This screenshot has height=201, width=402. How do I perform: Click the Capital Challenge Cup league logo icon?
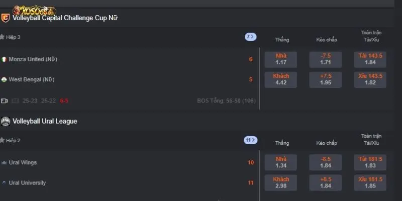pos(5,18)
